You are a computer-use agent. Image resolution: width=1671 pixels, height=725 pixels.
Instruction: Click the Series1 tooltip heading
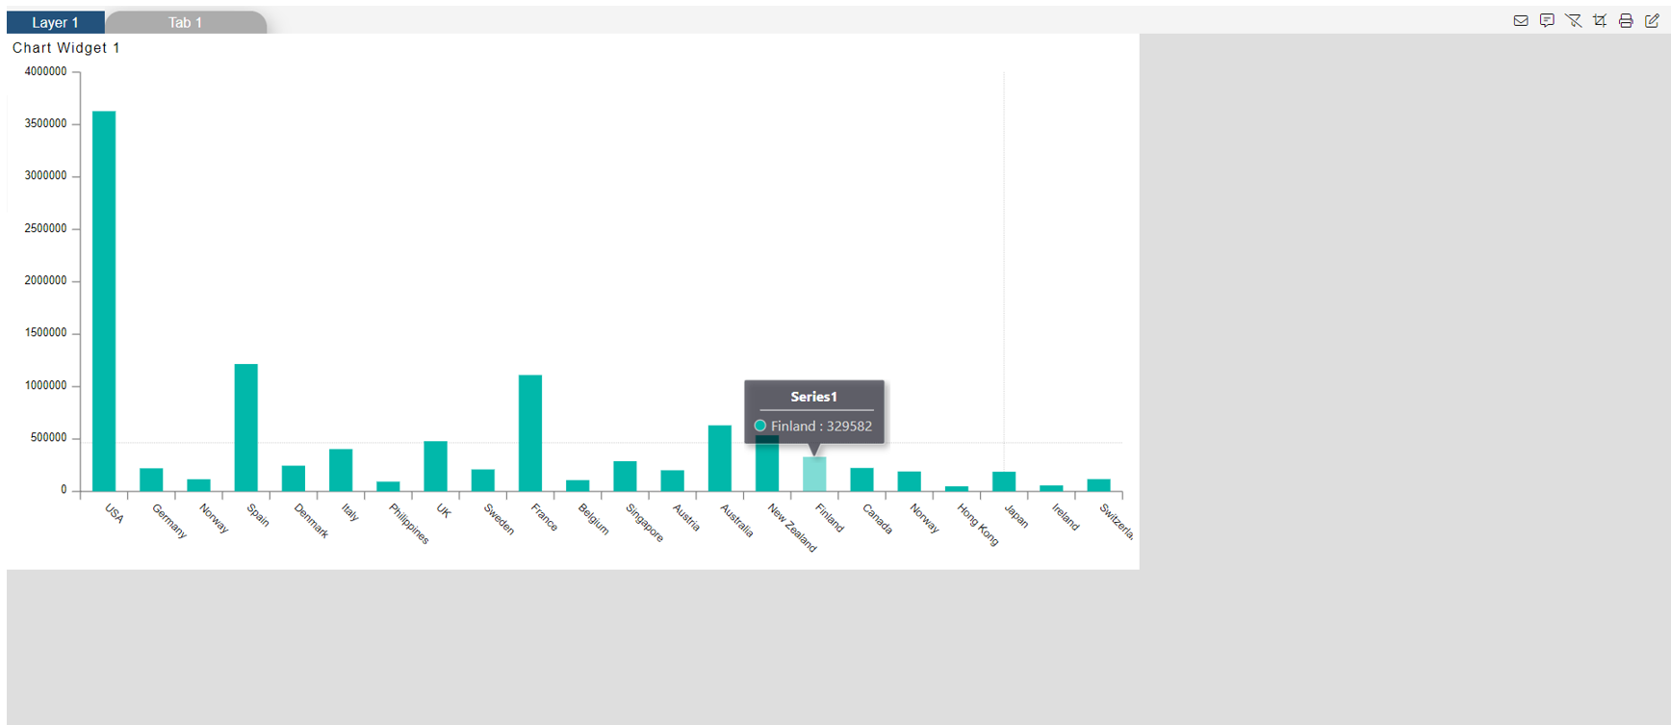click(x=814, y=397)
